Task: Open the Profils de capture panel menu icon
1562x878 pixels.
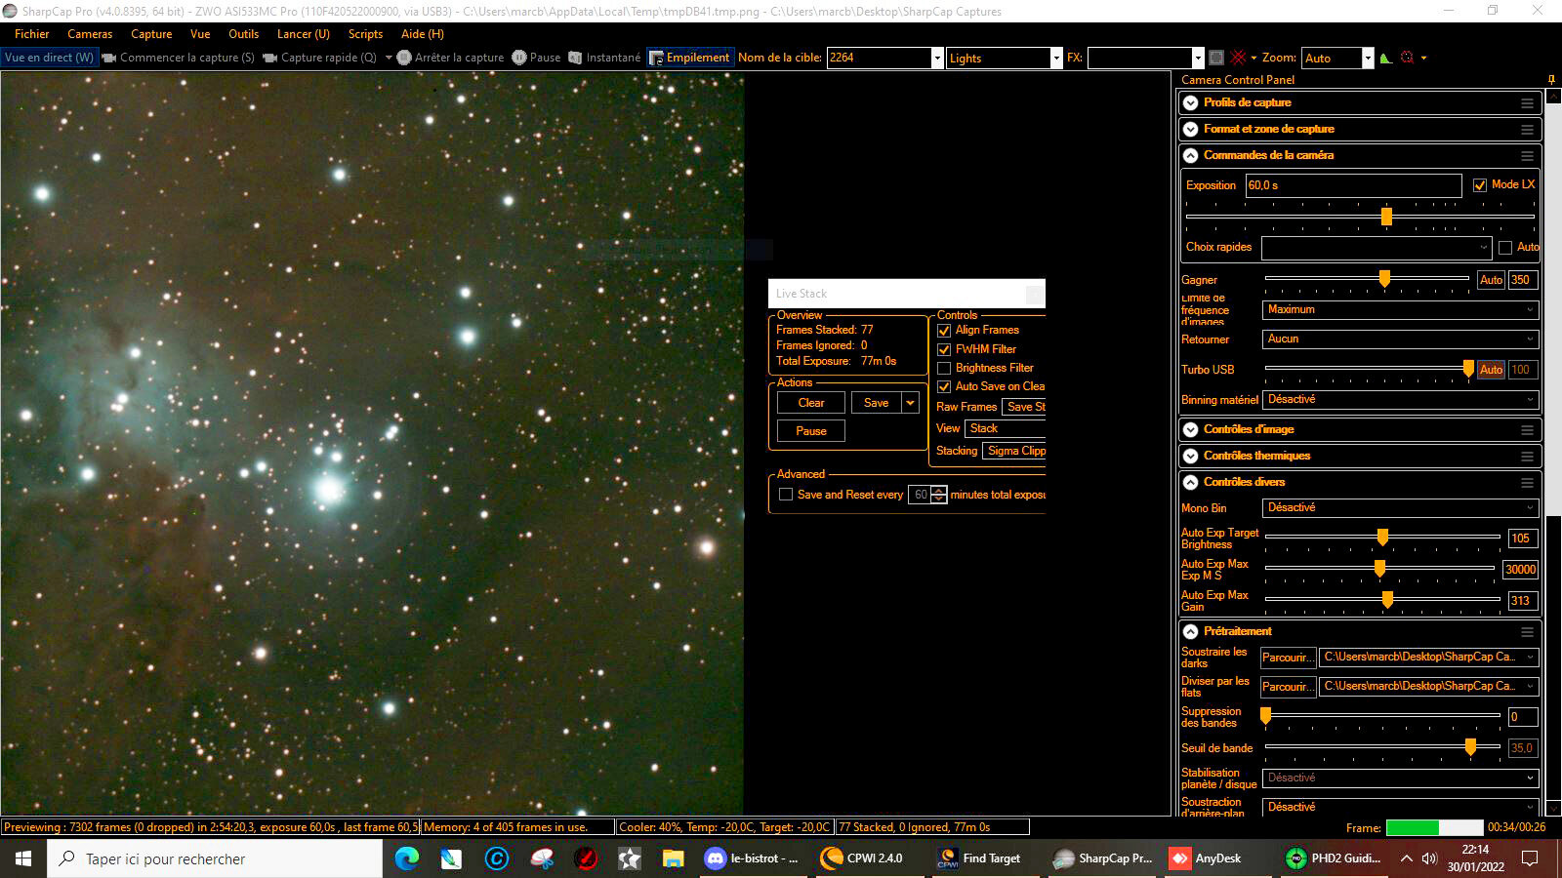Action: click(x=1527, y=102)
